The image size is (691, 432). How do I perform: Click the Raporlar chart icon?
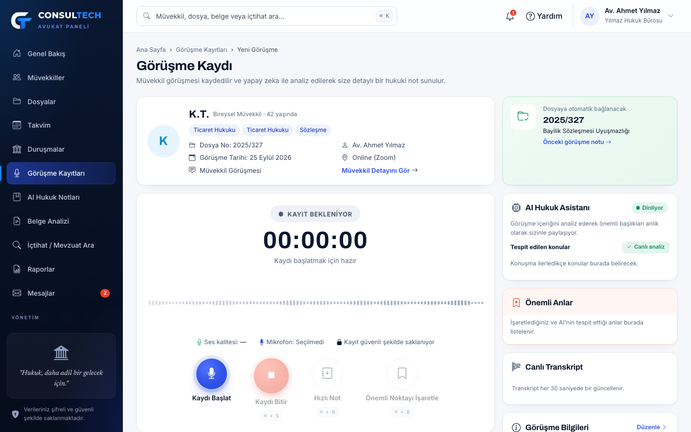[17, 269]
